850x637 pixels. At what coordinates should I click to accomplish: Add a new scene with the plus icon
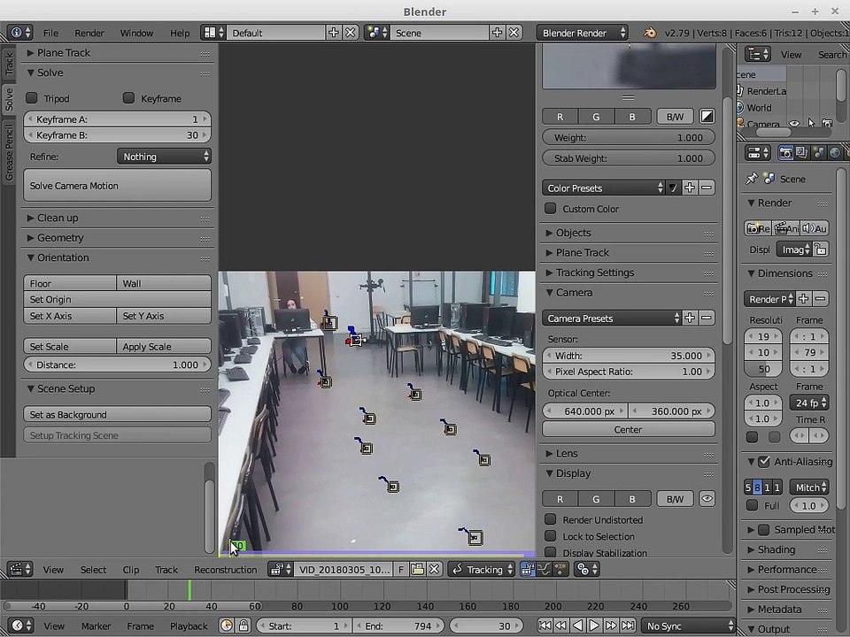497,33
